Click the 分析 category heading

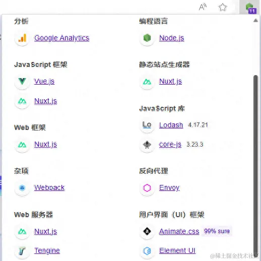(x=21, y=21)
